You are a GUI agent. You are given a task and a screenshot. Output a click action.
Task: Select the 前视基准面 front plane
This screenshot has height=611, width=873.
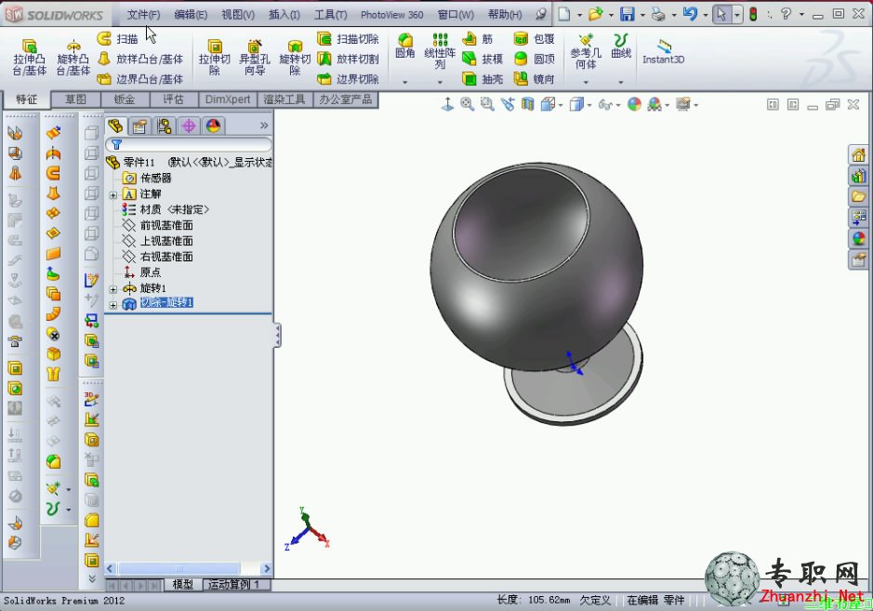(166, 225)
